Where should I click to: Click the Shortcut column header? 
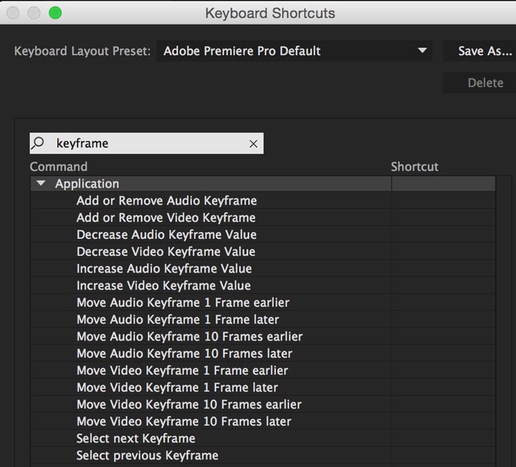[x=415, y=167]
